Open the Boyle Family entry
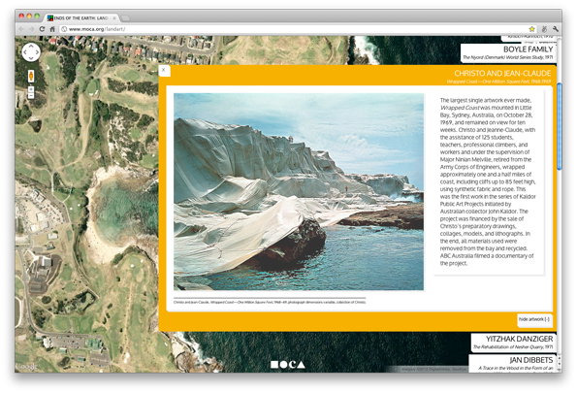Viewport: 577px width, 393px height. pos(508,53)
